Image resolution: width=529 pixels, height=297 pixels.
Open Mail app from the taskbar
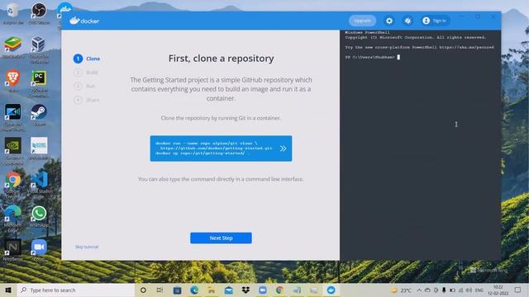tap(228, 290)
